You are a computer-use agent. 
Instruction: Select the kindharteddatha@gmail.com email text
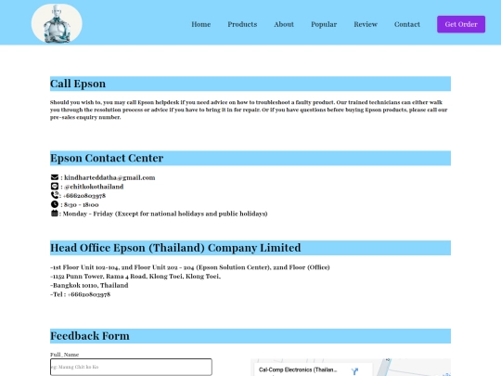tap(109, 177)
